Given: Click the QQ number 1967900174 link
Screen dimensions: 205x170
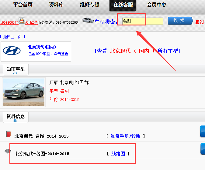Looking at the screenshot, I should 9,22.
